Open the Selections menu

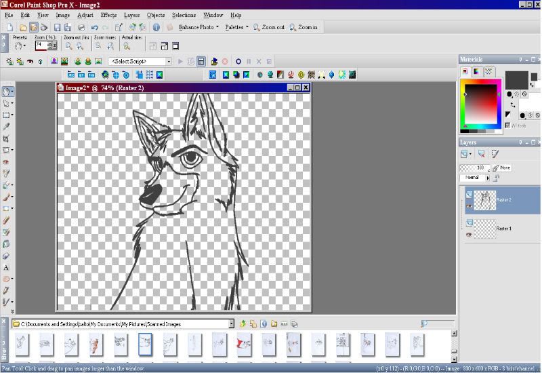pos(184,15)
